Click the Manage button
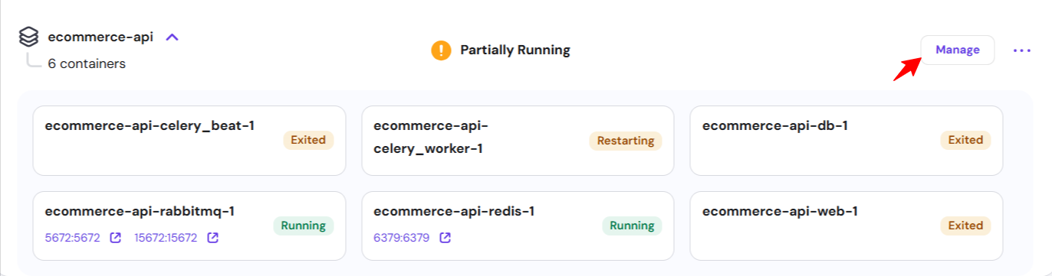 click(x=958, y=50)
